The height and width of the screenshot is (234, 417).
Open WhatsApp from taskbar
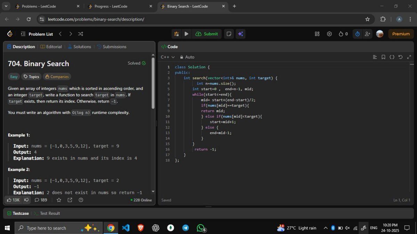pos(201,228)
